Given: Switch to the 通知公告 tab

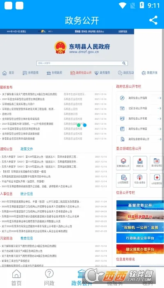Looking at the screenshot, I should click(6, 149).
